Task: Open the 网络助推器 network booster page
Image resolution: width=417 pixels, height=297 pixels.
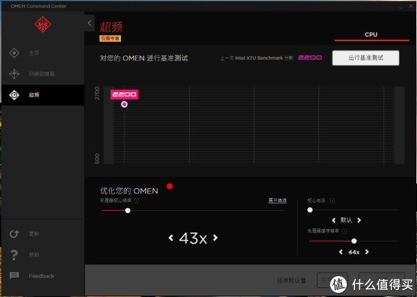Action: point(42,74)
